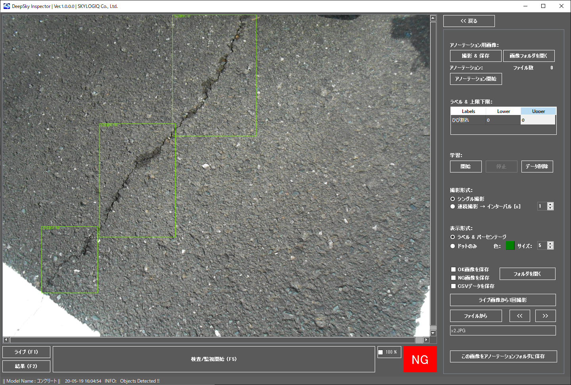The image size is (571, 385).
Task: Go back with the << 戻る button
Action: pos(469,21)
